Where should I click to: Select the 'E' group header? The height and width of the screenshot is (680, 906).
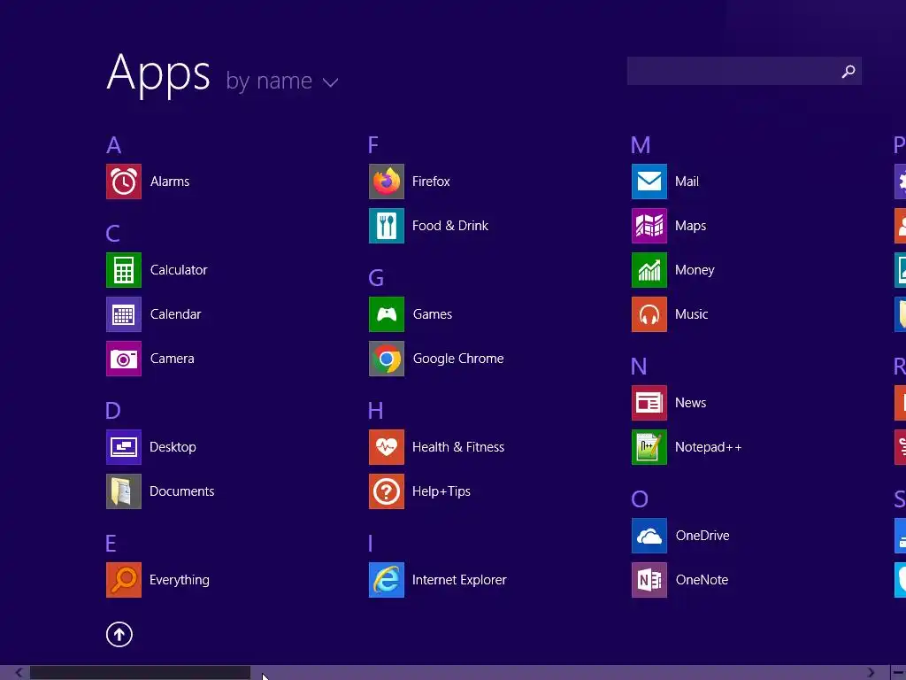click(x=111, y=544)
